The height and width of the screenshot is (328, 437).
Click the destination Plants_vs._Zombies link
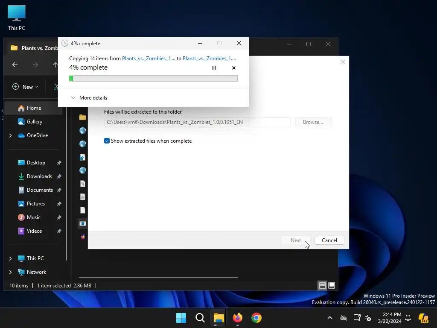point(209,58)
